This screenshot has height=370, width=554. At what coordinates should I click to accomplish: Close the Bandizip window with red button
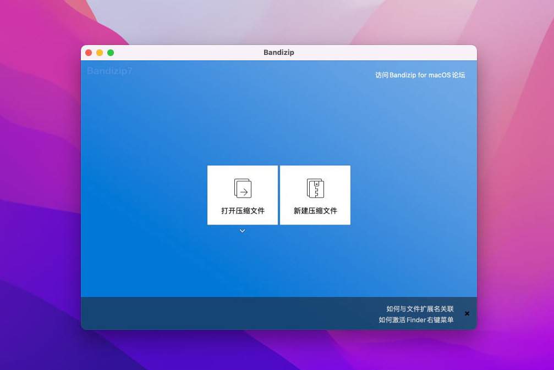pyautogui.click(x=89, y=53)
